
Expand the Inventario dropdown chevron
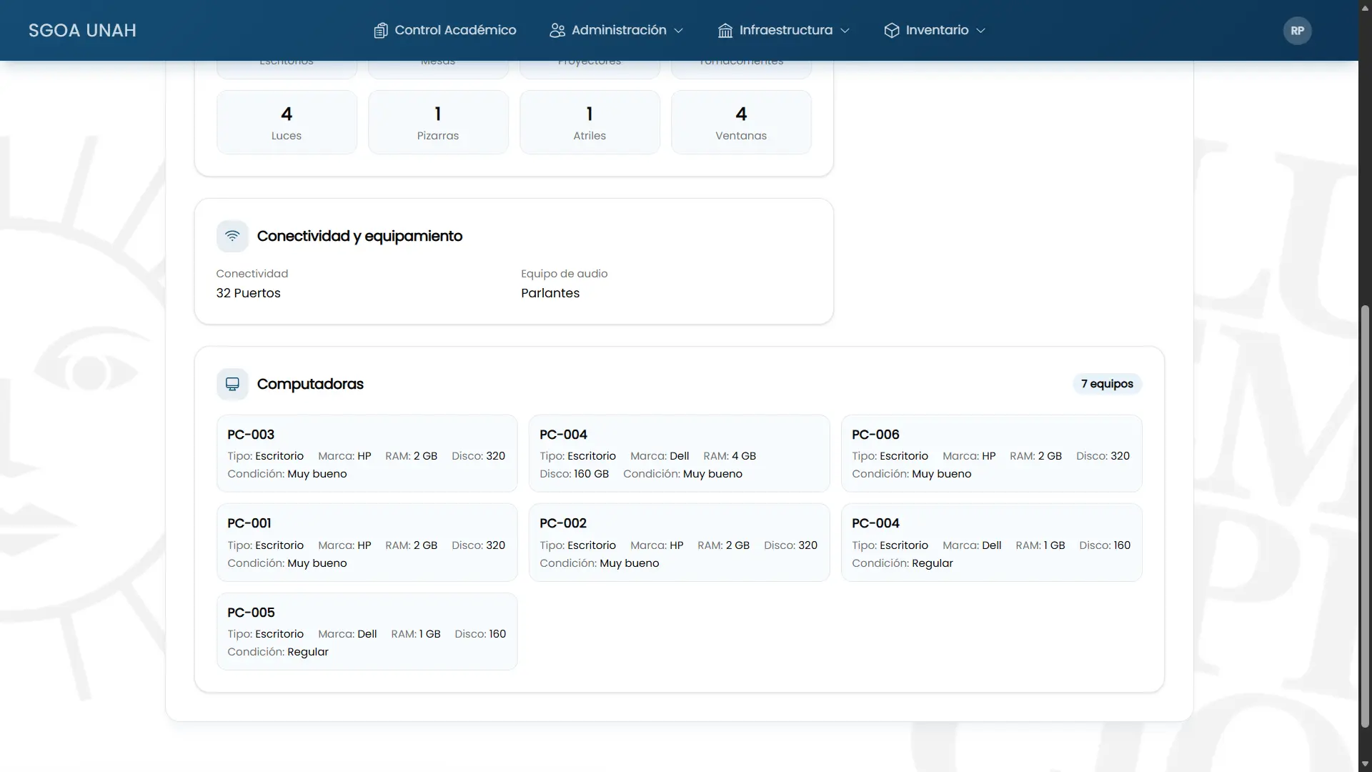[x=980, y=31]
